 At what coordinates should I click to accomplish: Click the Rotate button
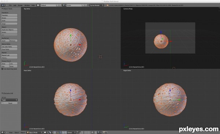[x=9, y=18]
